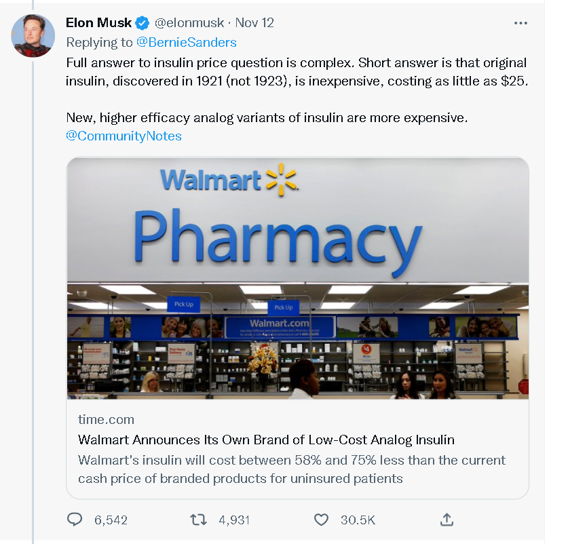Click the @CommunityNotes mention
Viewport: 568px width, 544px height.
pyautogui.click(x=124, y=136)
